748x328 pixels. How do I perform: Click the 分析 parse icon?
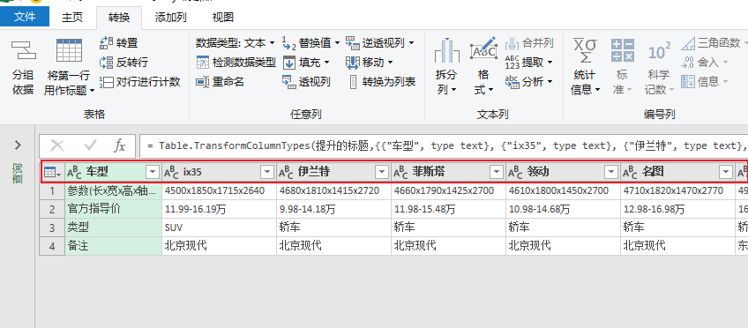pos(512,82)
